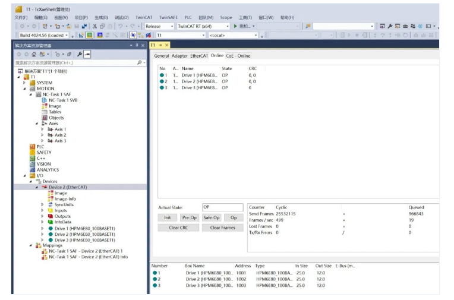Click the Op state button
Viewport: 454px width, 300px height.
click(234, 218)
